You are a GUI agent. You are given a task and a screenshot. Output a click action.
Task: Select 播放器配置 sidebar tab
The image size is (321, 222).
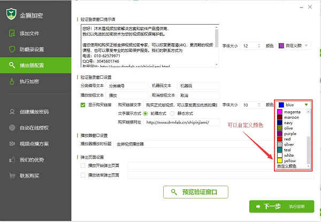click(x=36, y=65)
